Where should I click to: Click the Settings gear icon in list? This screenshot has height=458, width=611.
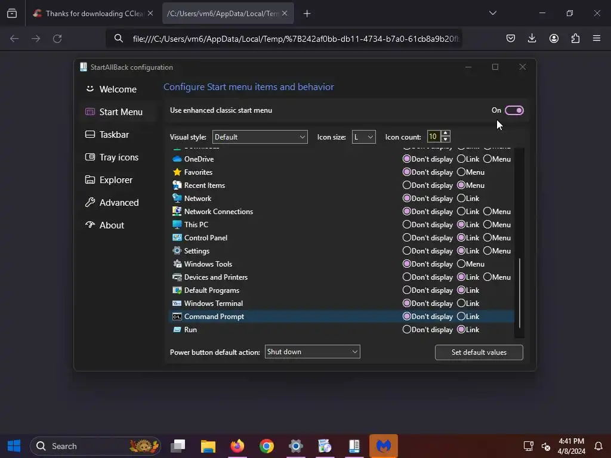(177, 251)
